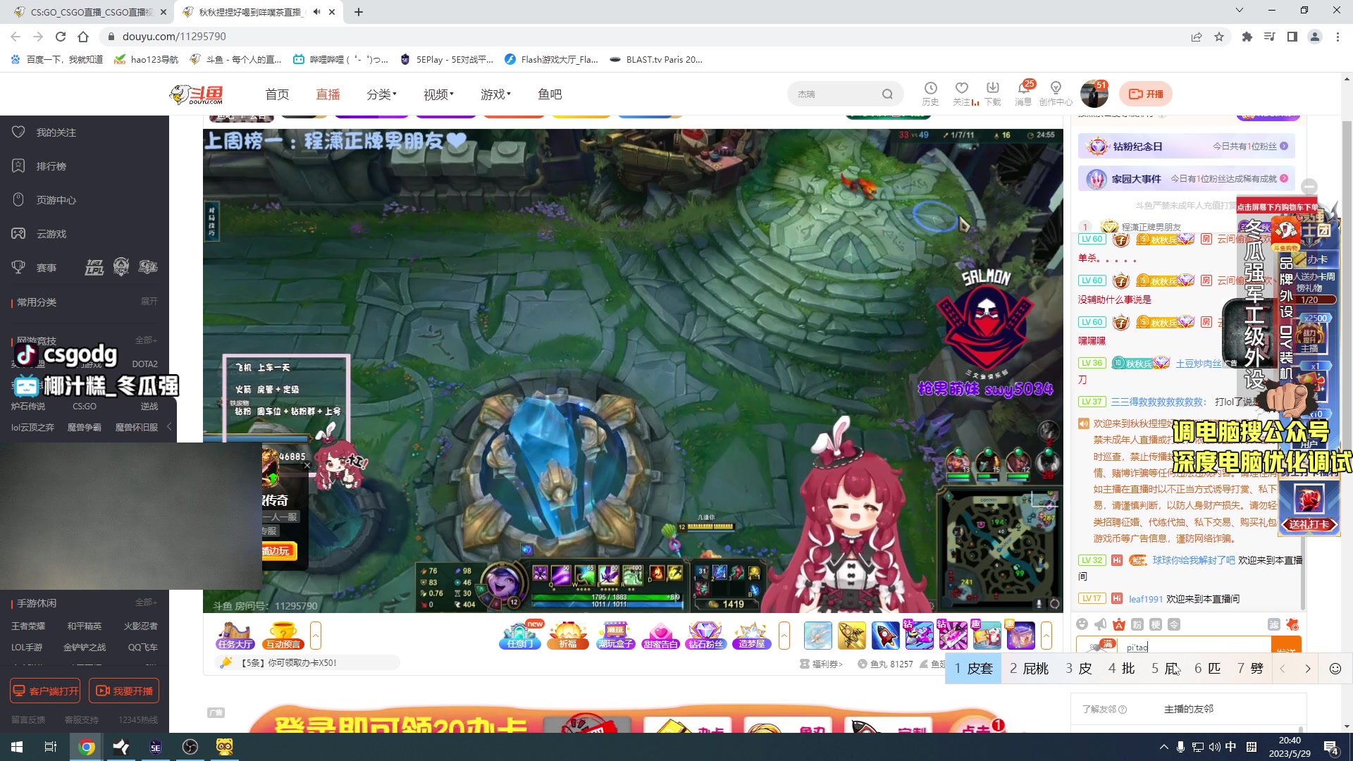1353x761 pixels.
Task: Open the 任务大厅 task hall icon
Action: click(x=235, y=636)
